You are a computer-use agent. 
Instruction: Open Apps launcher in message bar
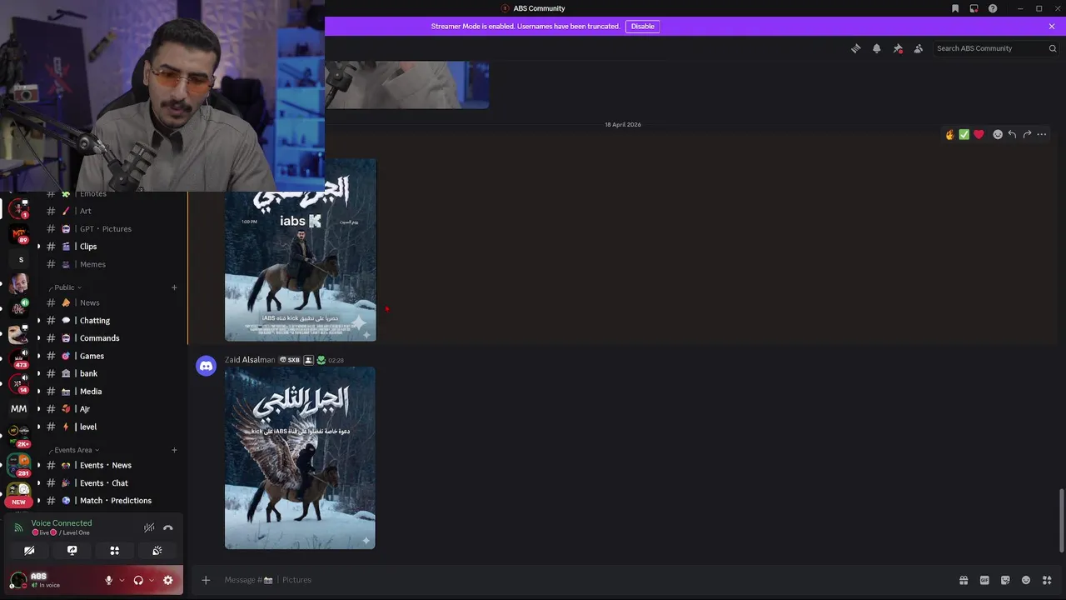(x=1047, y=580)
